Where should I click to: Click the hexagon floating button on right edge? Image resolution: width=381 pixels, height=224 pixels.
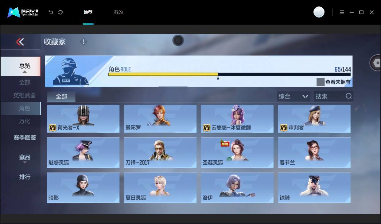pos(375,62)
